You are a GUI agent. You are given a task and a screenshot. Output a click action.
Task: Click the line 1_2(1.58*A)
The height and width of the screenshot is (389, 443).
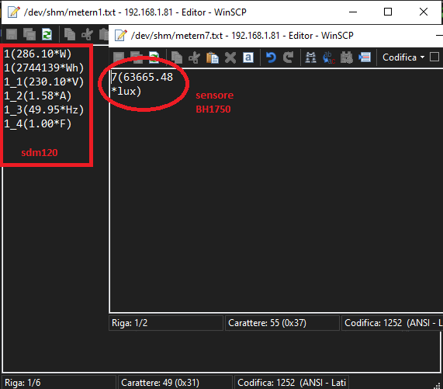38,96
